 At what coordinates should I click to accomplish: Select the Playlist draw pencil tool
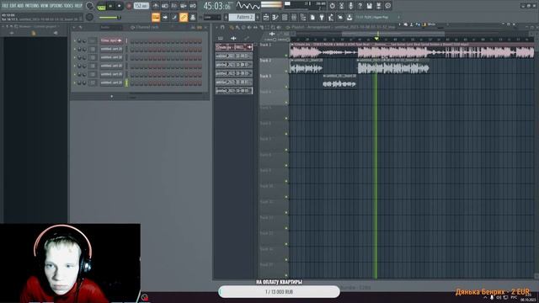[x=232, y=27]
